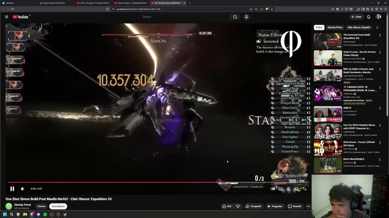Click the Suscribirme button
This screenshot has width=389, height=218.
tap(58, 206)
